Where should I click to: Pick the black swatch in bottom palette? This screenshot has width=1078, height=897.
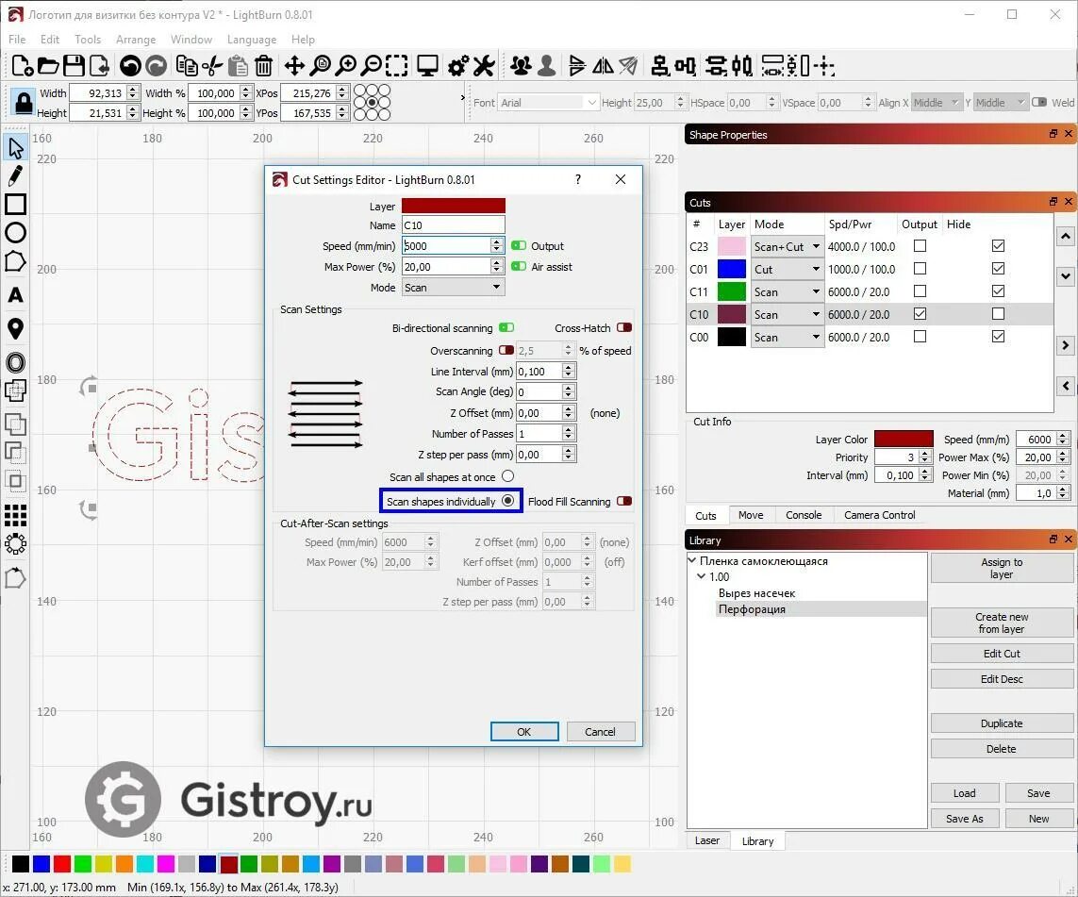[21, 863]
